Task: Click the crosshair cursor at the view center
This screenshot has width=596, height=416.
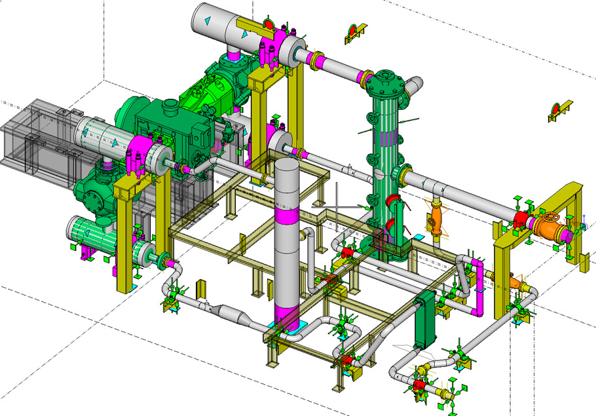Action: pyautogui.click(x=337, y=208)
